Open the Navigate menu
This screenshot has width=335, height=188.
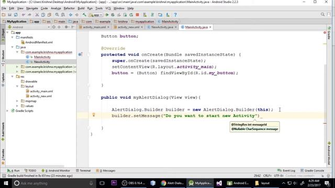pyautogui.click(x=32, y=8)
